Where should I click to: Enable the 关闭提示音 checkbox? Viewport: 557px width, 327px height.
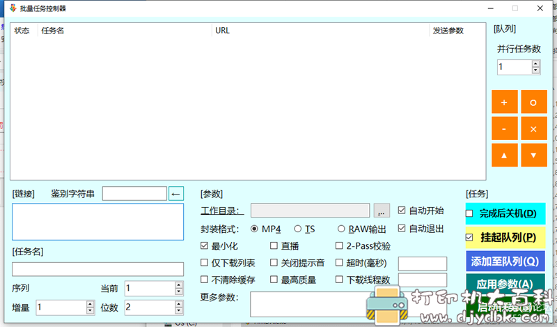274,263
